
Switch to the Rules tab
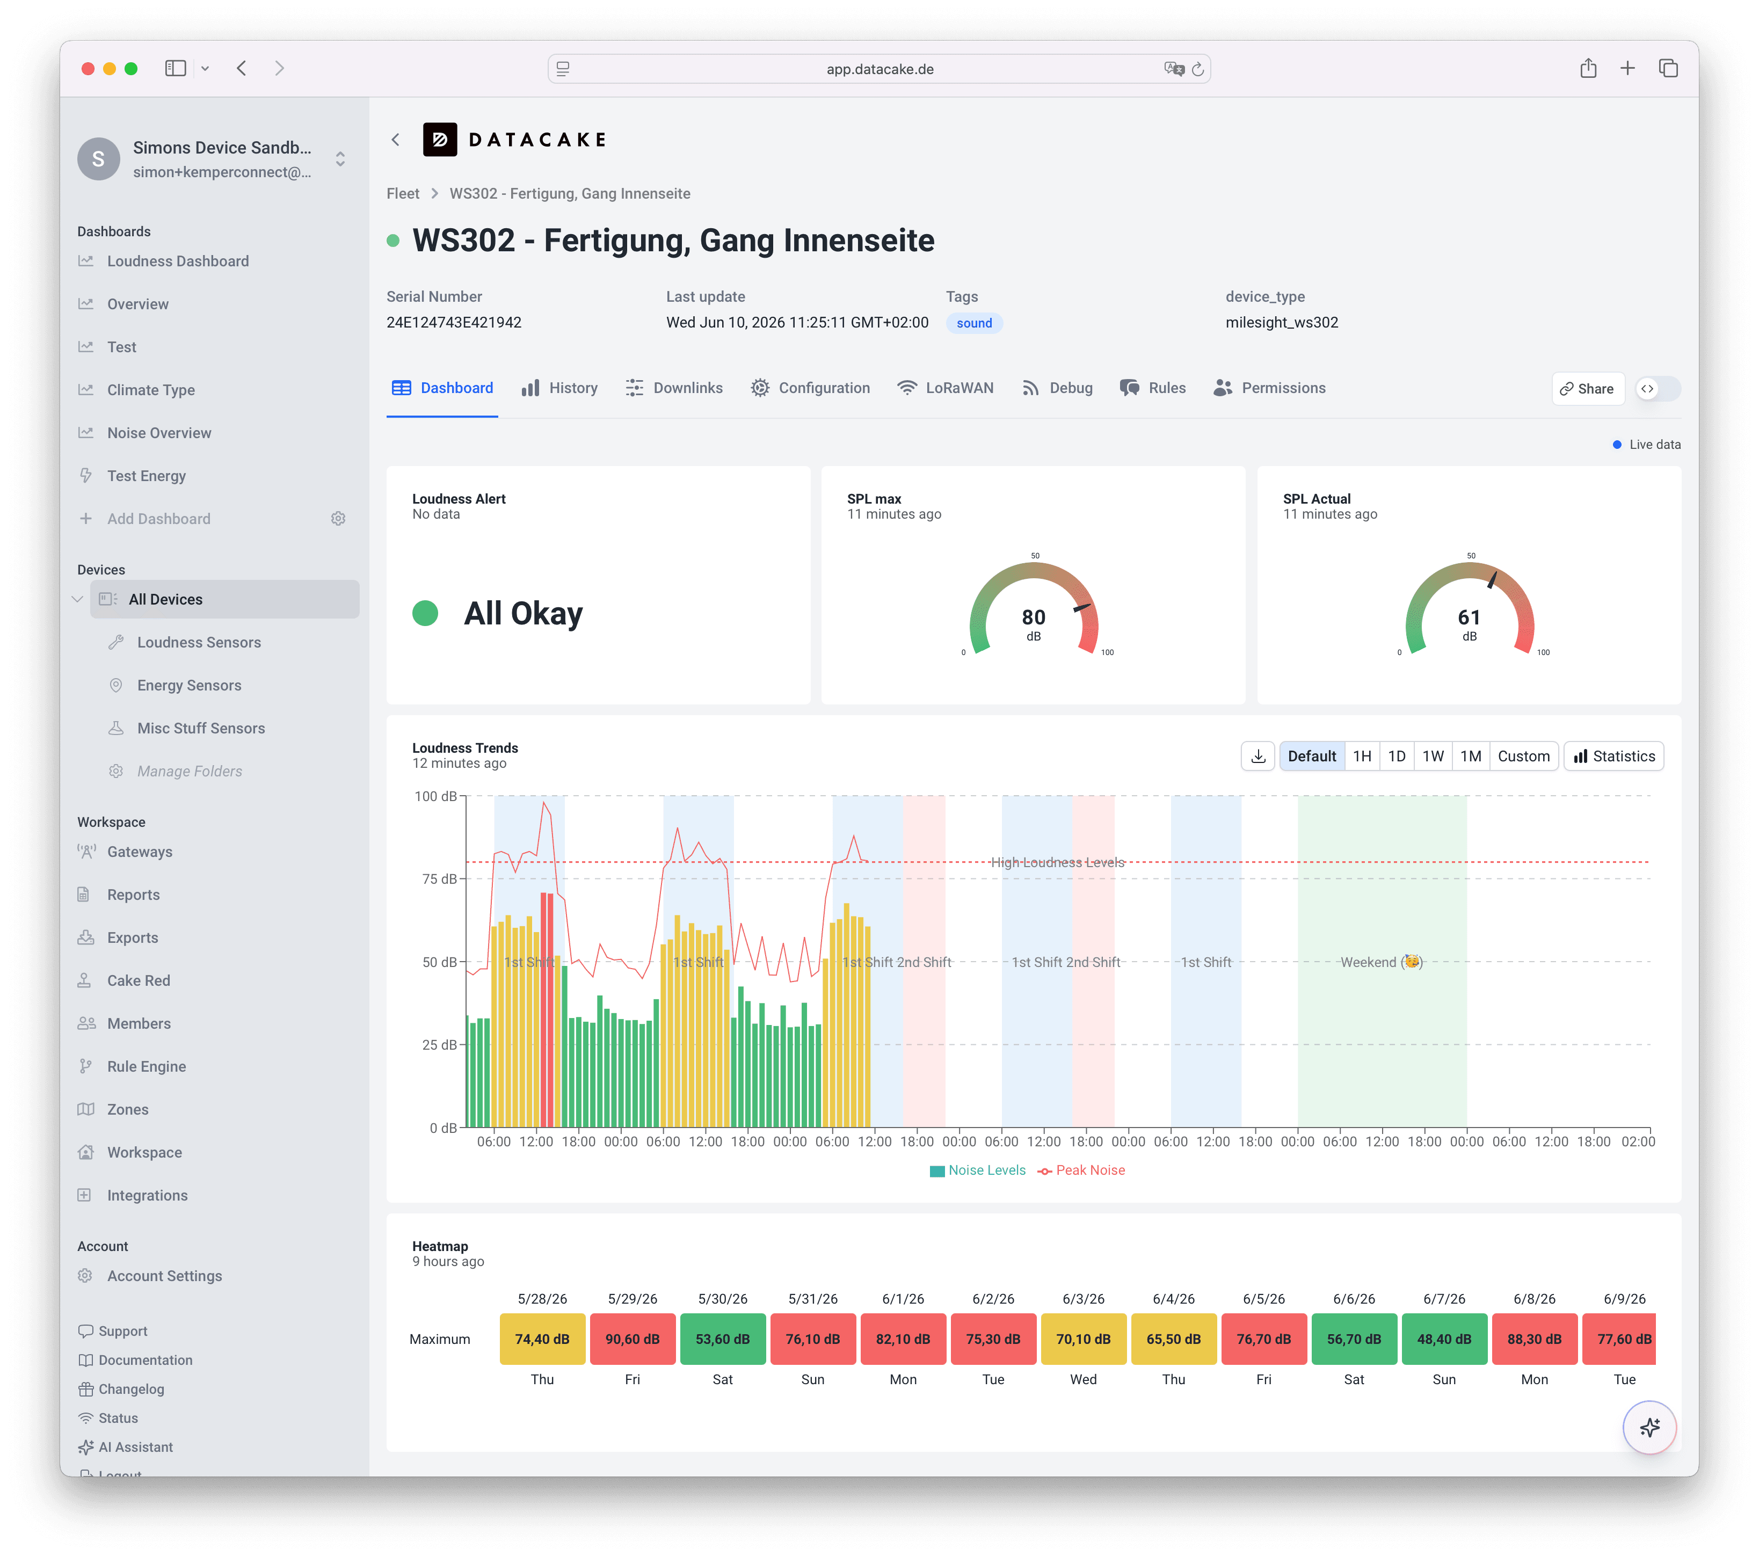tap(1152, 388)
